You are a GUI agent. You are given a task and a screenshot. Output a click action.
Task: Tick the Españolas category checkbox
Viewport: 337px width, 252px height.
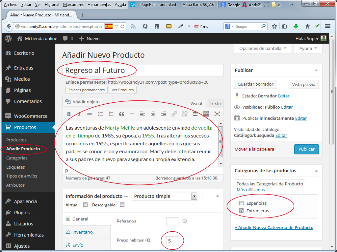[x=241, y=203]
